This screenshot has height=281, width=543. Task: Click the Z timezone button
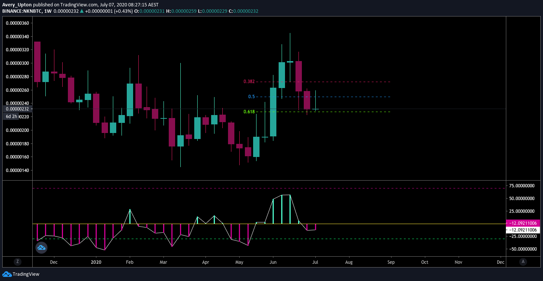click(x=17, y=261)
